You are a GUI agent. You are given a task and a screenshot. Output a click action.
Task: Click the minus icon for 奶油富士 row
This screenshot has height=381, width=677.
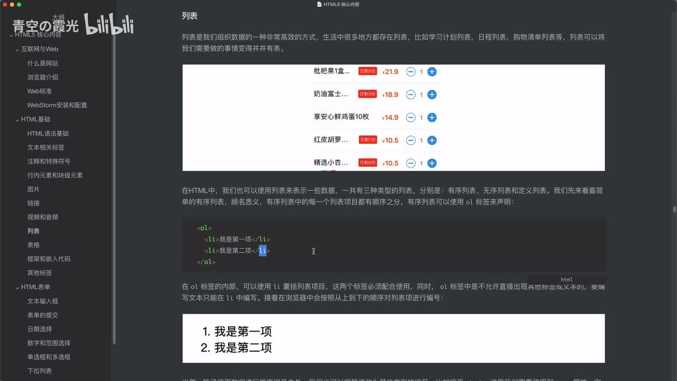click(410, 95)
